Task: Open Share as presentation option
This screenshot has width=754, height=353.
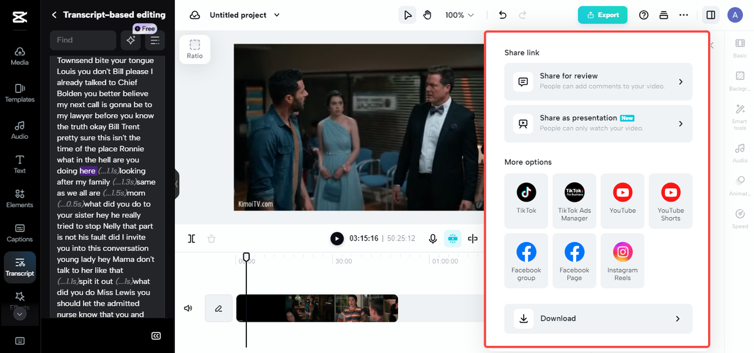Action: (598, 124)
